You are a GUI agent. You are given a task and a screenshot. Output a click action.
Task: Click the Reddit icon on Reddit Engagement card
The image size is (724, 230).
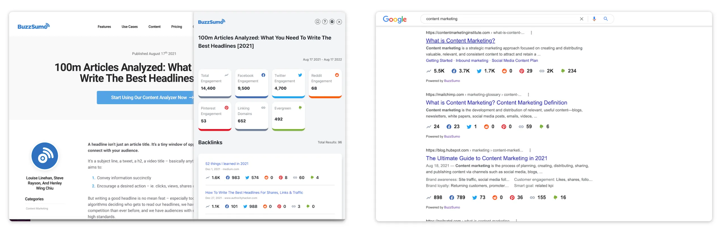(x=337, y=75)
